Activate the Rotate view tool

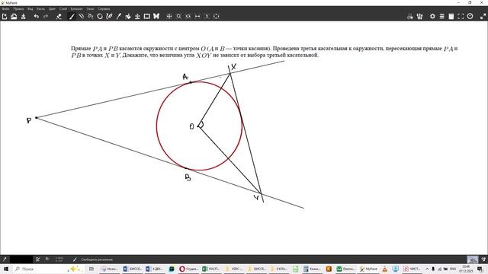[188, 16]
